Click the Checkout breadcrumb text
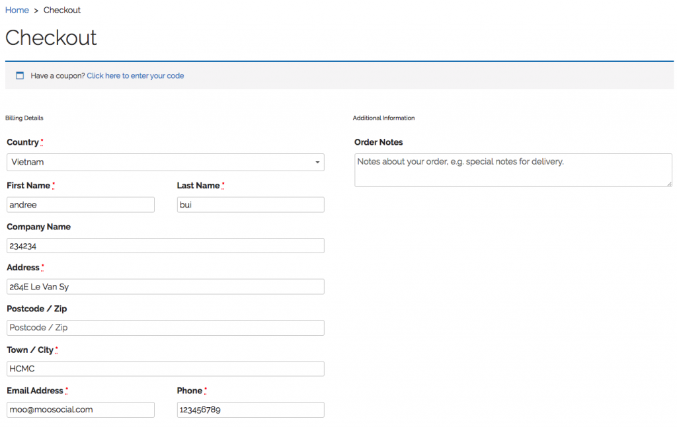This screenshot has height=427, width=677. tap(61, 10)
